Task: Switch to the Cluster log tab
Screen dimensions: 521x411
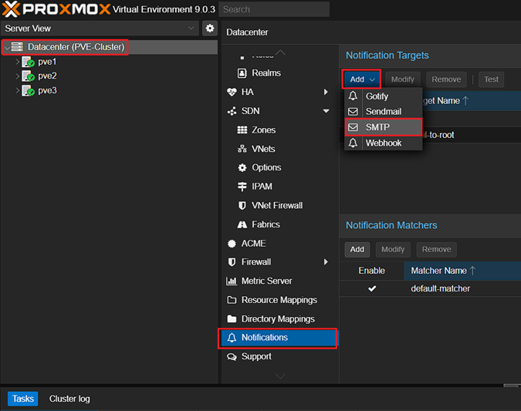Action: coord(69,399)
